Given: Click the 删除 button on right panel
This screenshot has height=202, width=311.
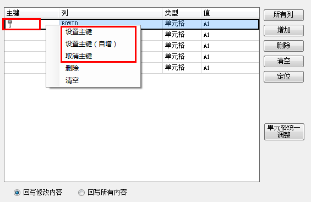Looking at the screenshot, I should tap(283, 46).
